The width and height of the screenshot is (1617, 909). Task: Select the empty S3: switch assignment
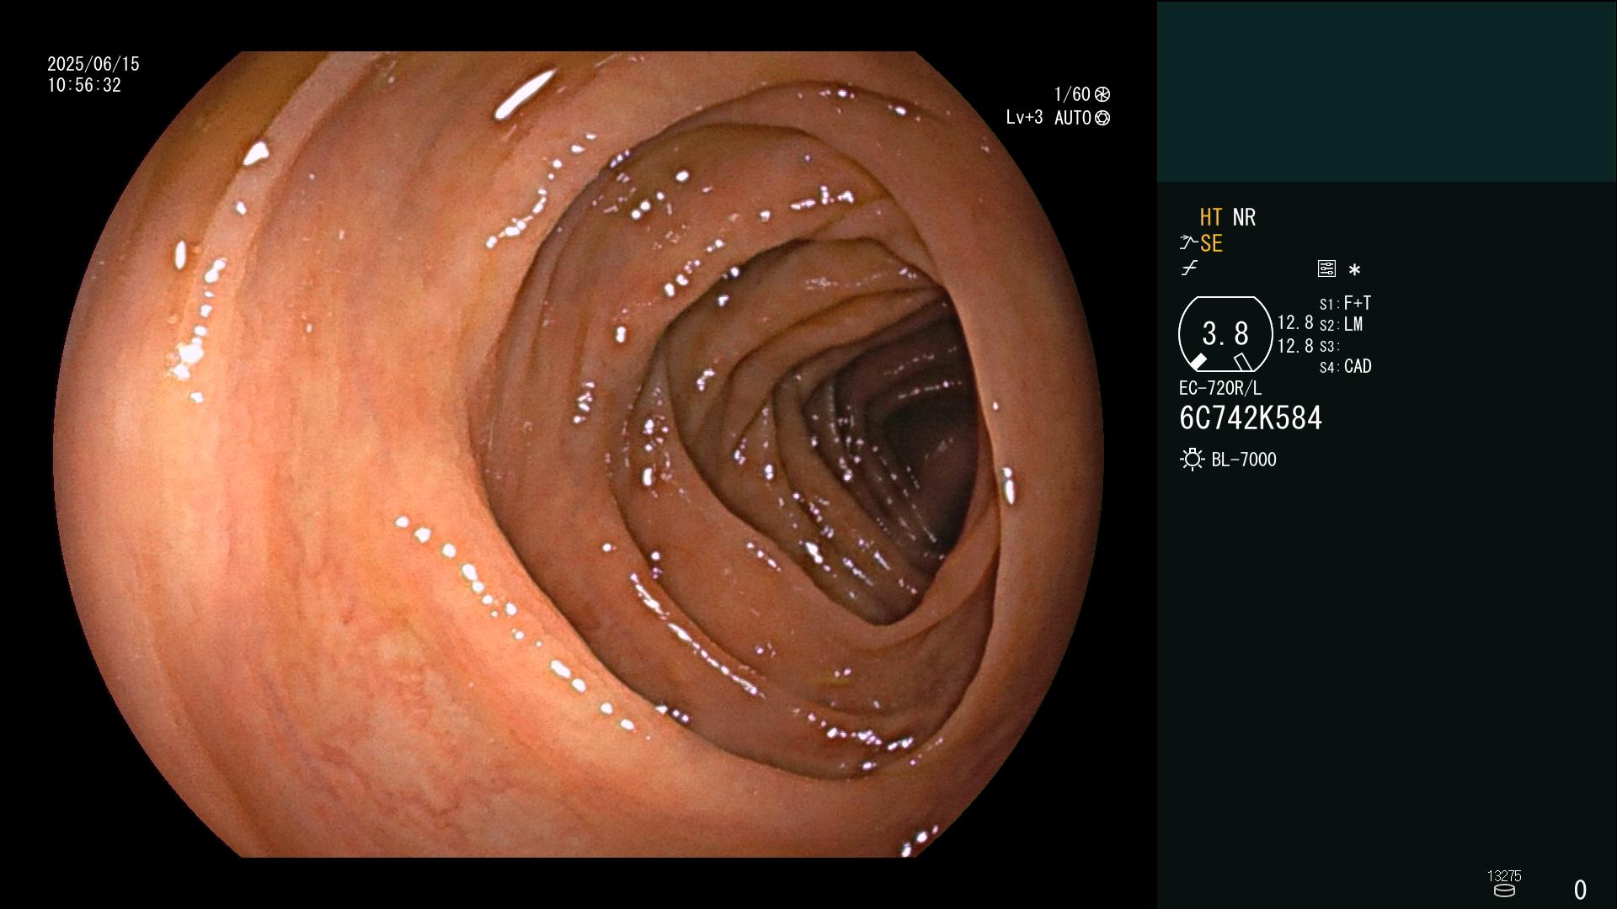tap(1329, 347)
